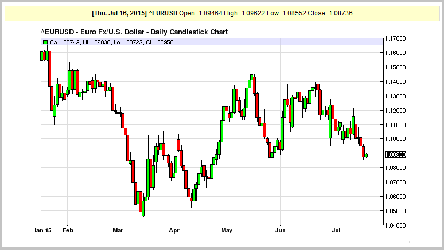Image resolution: width=444 pixels, height=250 pixels.
Task: Click the 1.10000 price axis label
Action: tap(395, 139)
